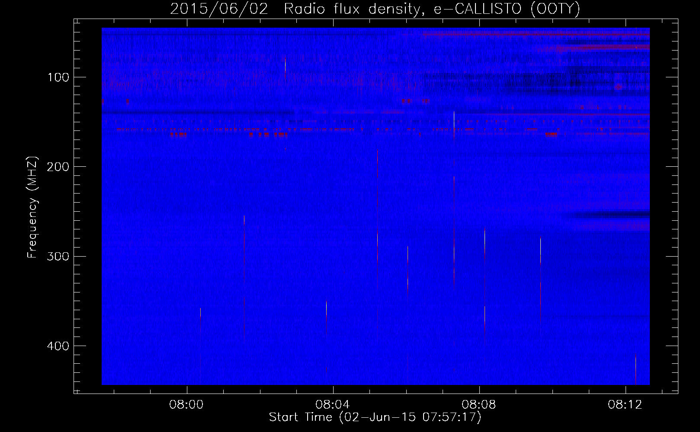
Task: Click the '100' frequency tick label
Action: [x=58, y=77]
